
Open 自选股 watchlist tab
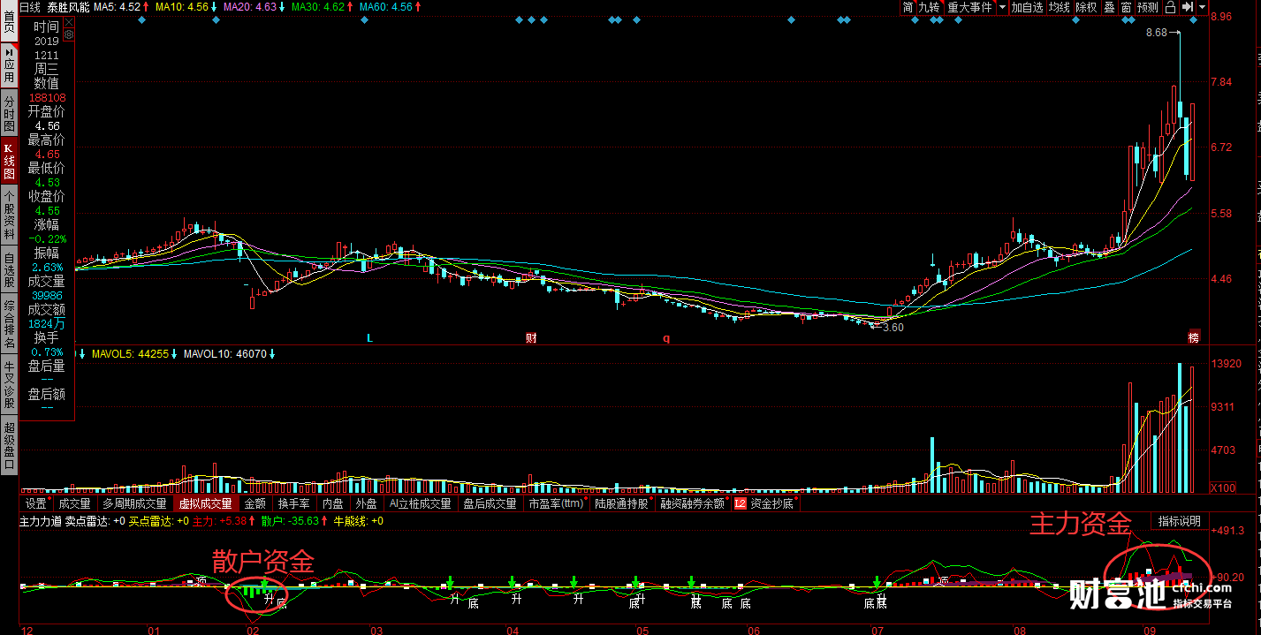pyautogui.click(x=9, y=271)
